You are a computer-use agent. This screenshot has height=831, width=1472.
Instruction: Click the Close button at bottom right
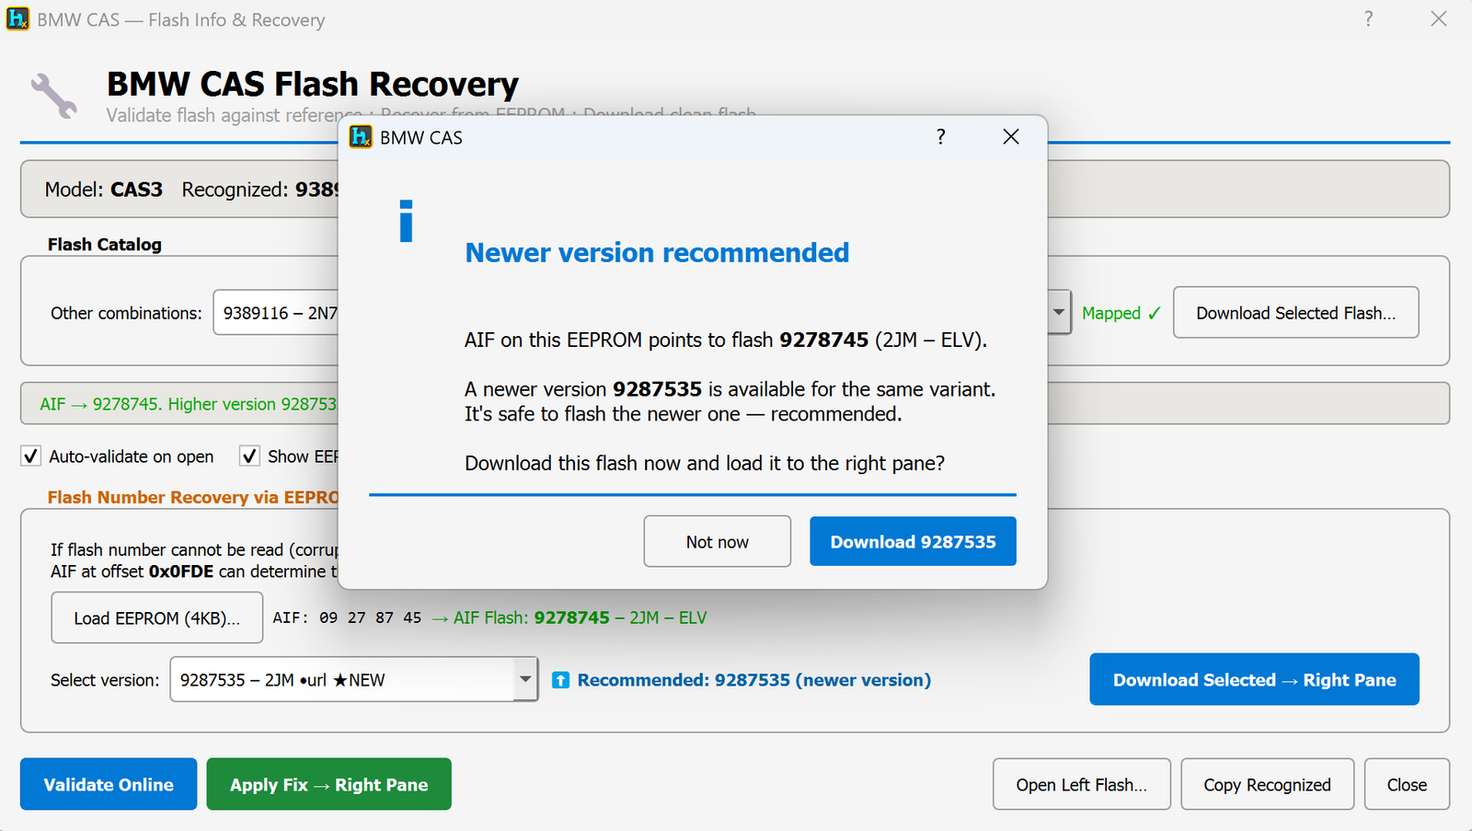coord(1407,784)
